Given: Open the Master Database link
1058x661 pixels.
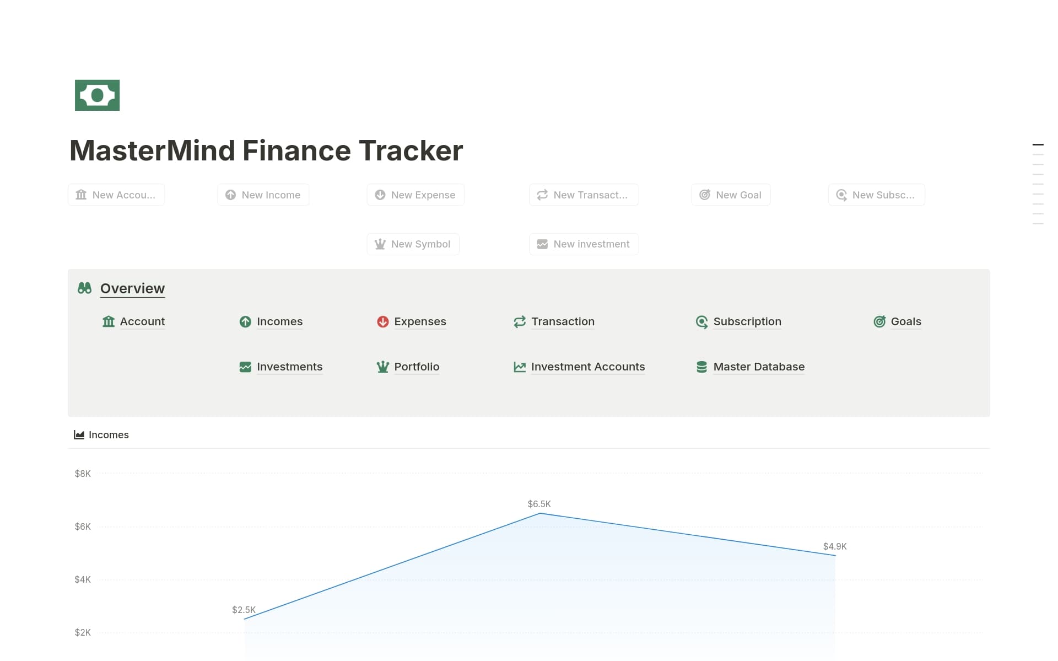Looking at the screenshot, I should 759,367.
